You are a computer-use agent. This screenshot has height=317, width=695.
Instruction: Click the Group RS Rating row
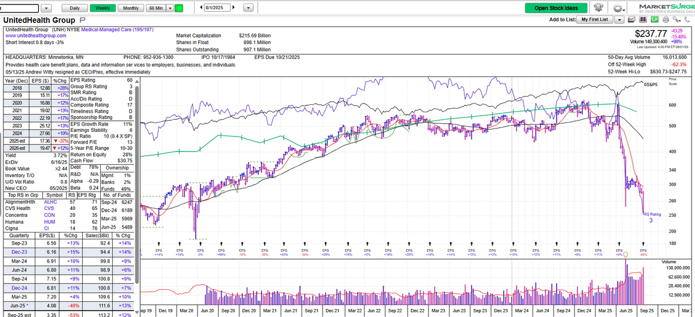click(x=101, y=87)
